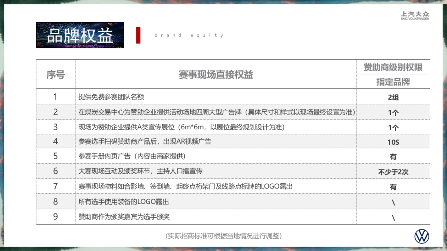Click the footer note 实际招商标准可根据当地情况进行调整
This screenshot has height=251, width=447.
(223, 235)
